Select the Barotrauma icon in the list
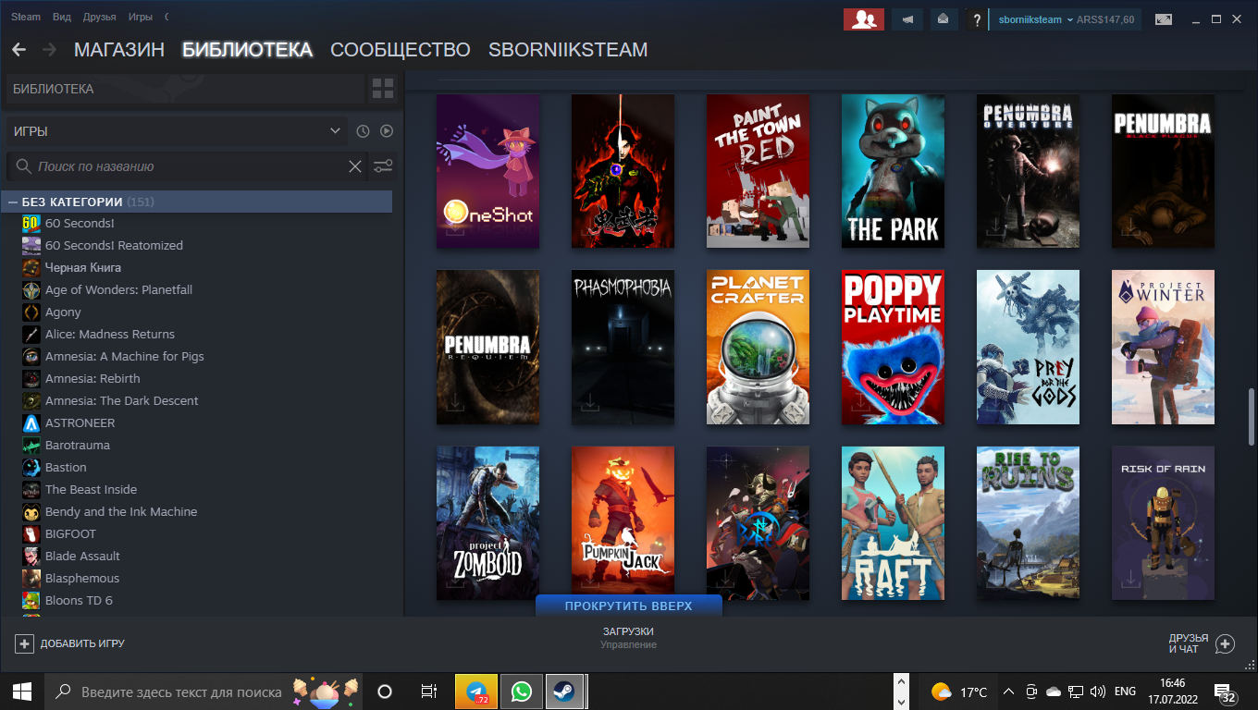This screenshot has height=710, width=1258. (31, 445)
